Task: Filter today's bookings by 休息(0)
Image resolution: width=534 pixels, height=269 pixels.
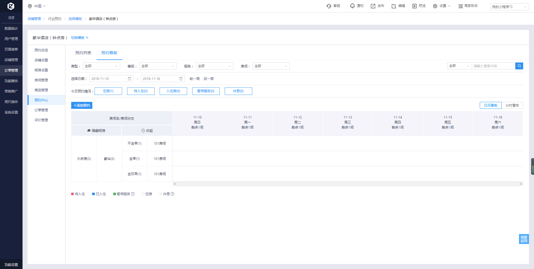Action: click(x=238, y=91)
